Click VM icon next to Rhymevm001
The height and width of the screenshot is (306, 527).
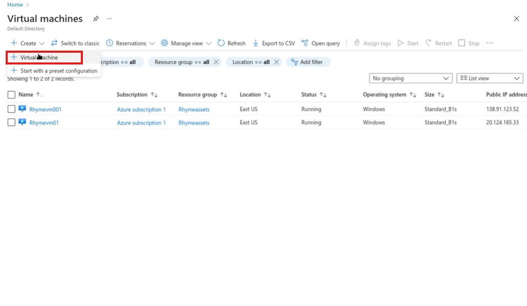(x=22, y=108)
